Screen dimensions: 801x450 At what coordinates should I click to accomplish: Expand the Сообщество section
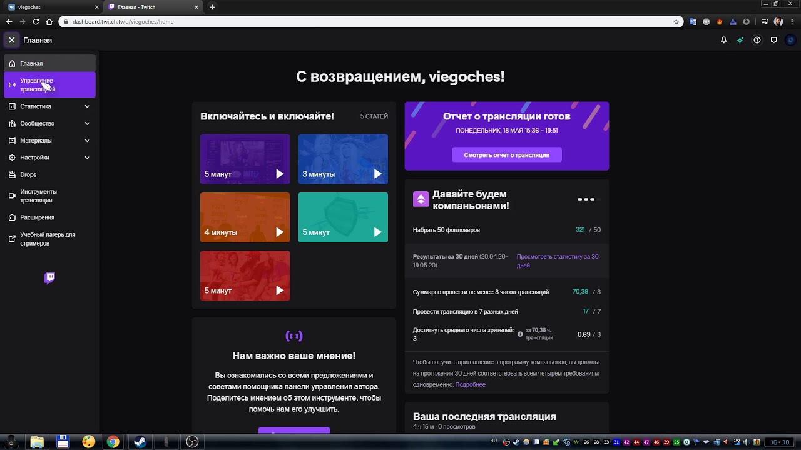pyautogui.click(x=49, y=123)
